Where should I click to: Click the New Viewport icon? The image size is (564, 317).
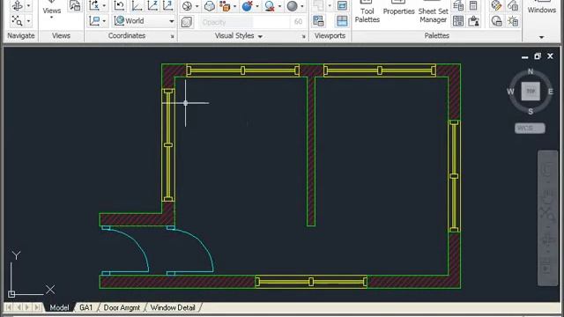pos(342,5)
